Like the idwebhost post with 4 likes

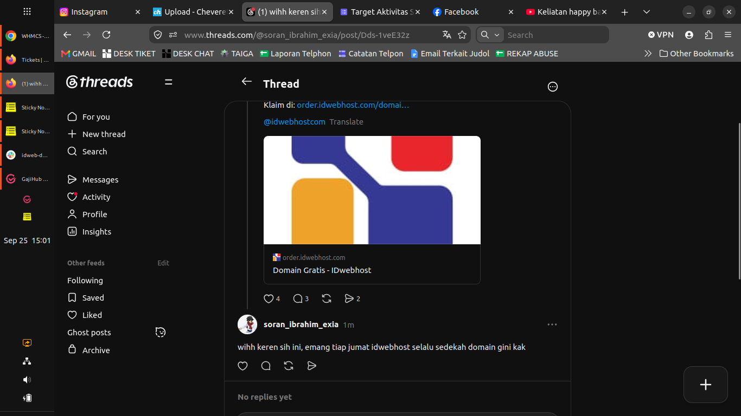(269, 298)
